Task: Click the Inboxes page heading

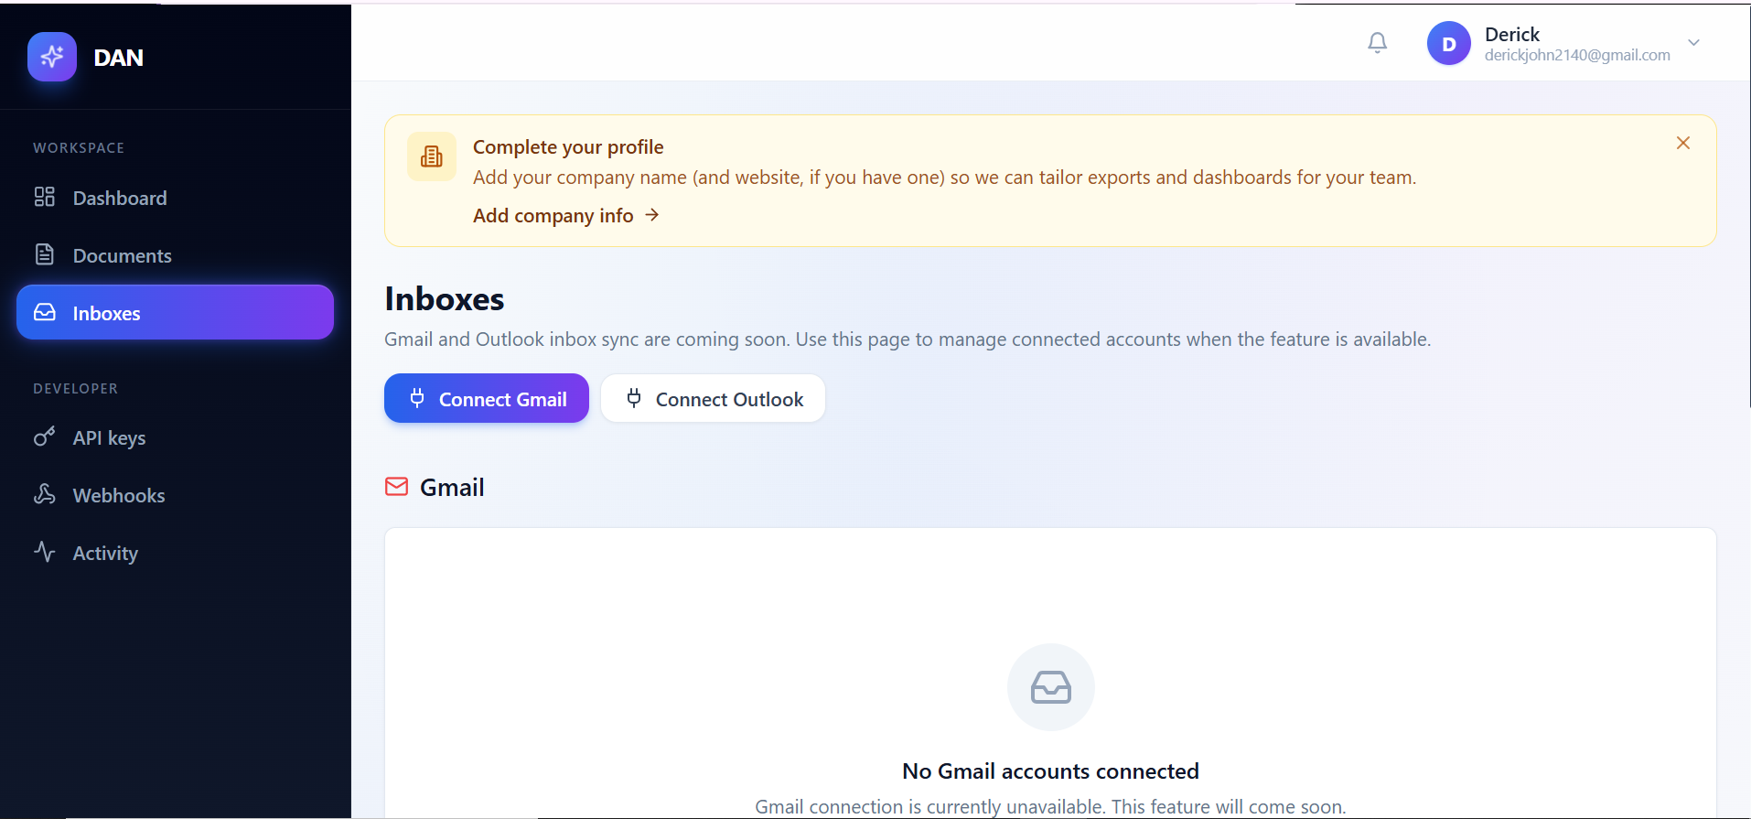Action: pos(445,299)
